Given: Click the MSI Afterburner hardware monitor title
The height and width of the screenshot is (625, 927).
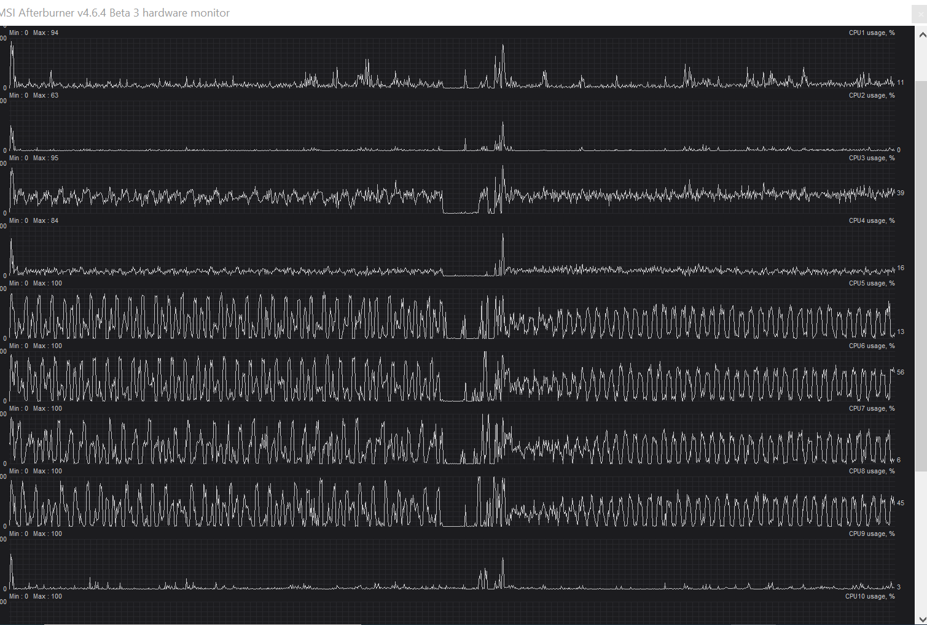Looking at the screenshot, I should pos(115,13).
